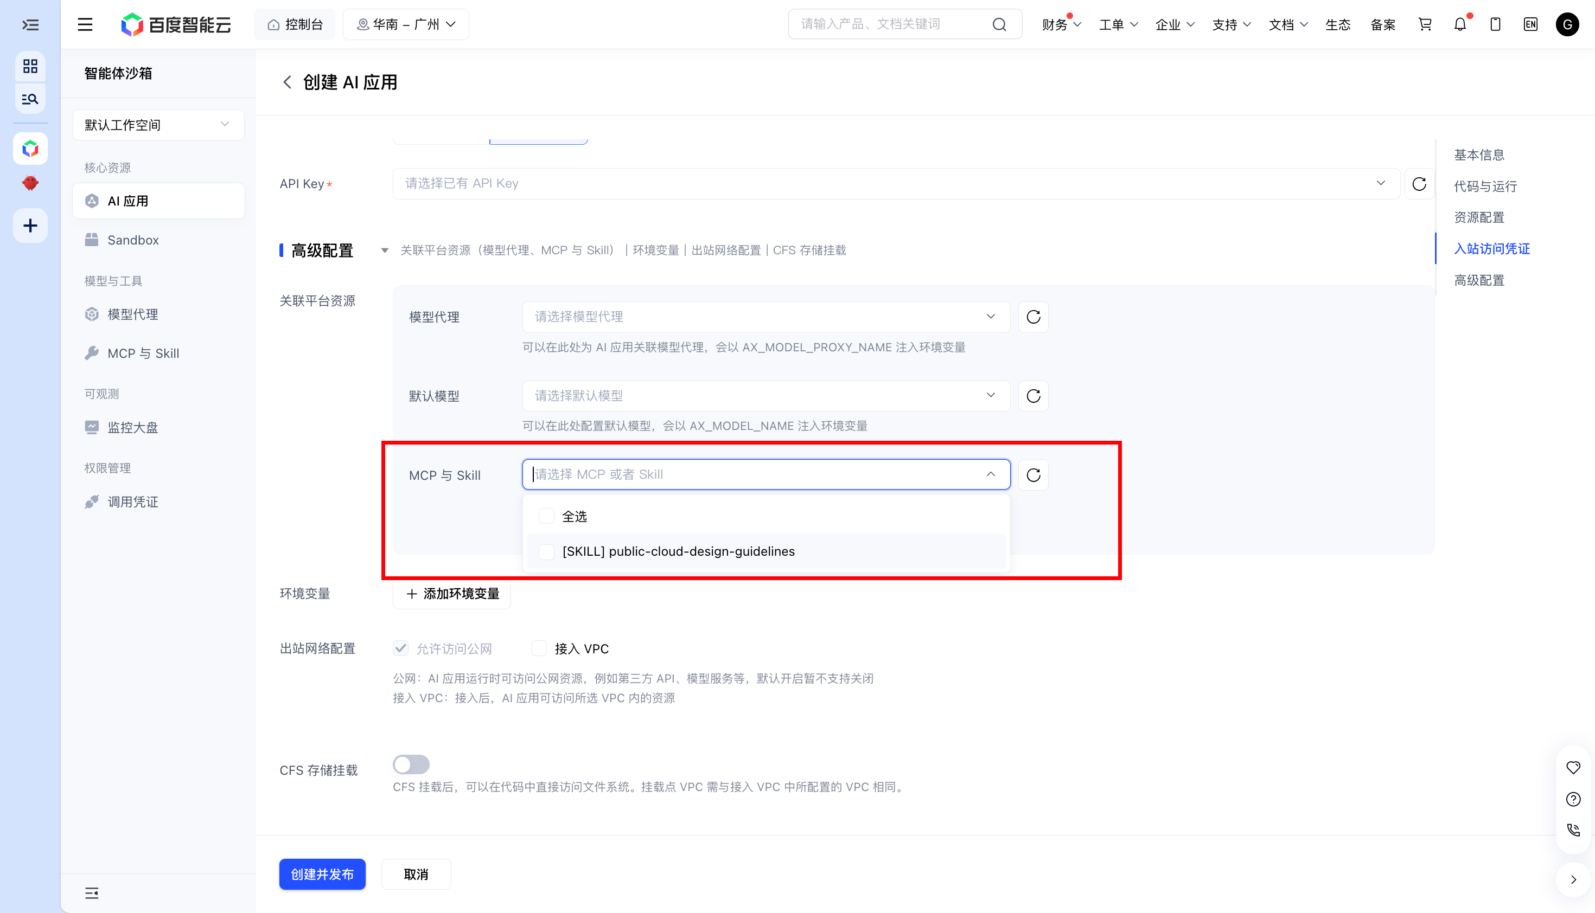The image size is (1595, 913).
Task: Go back with the arrow beside 创建 AI 应用
Action: [287, 82]
